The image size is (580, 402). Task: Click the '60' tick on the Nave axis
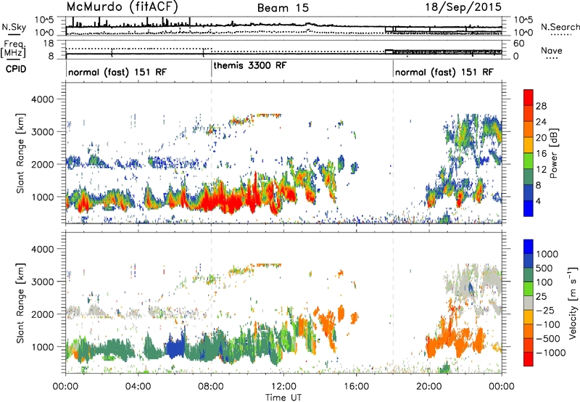pos(519,44)
